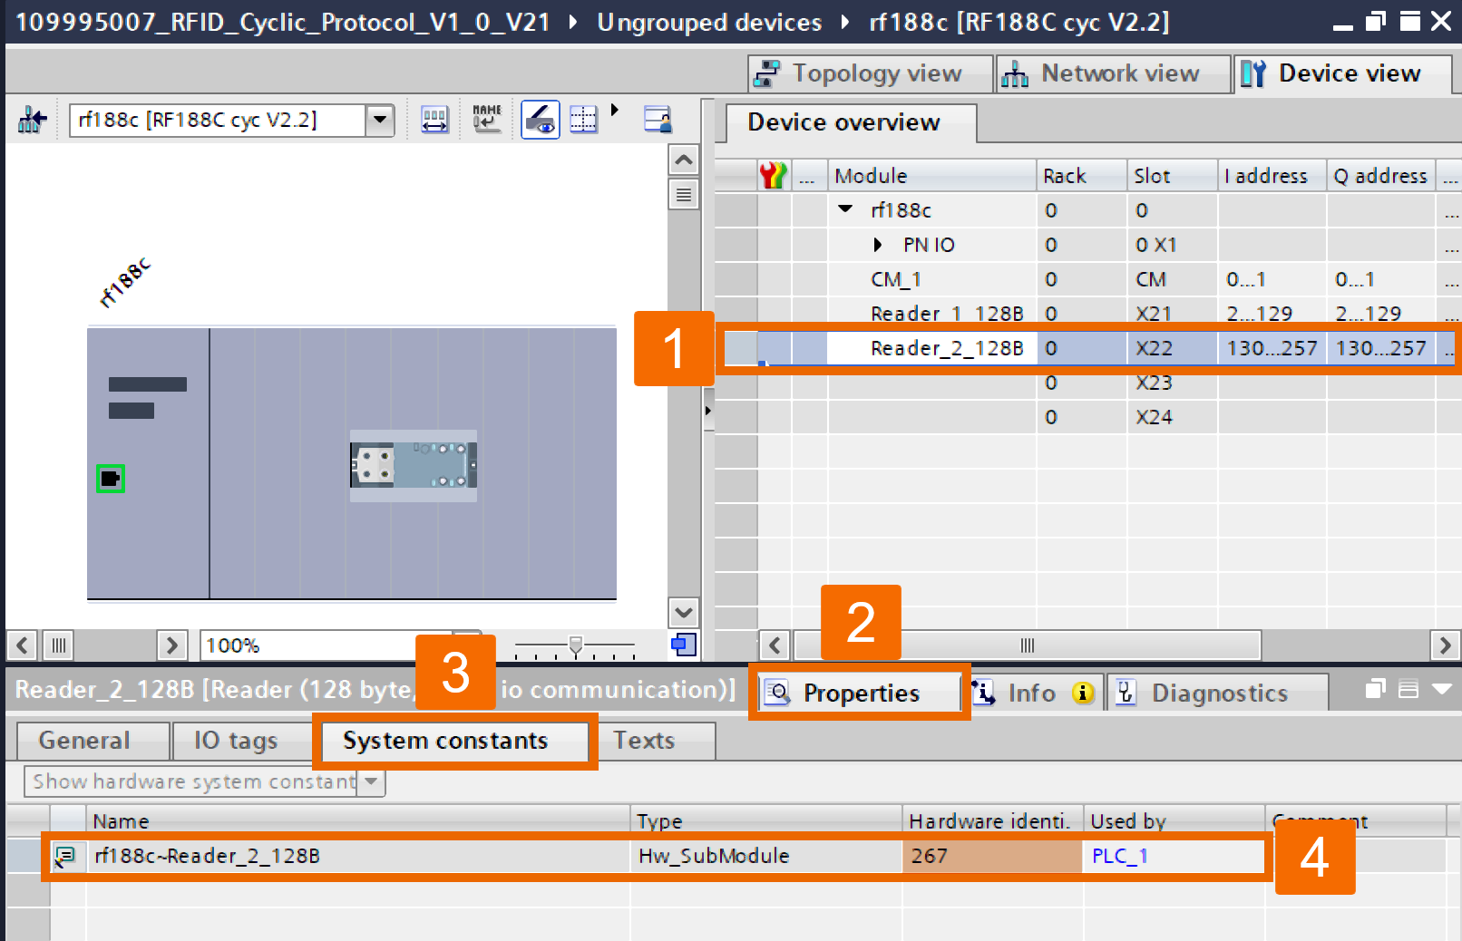Select the rf188c~Reader_2_128B name cell
1462x941 pixels.
click(x=357, y=856)
